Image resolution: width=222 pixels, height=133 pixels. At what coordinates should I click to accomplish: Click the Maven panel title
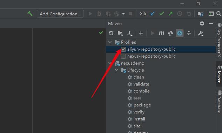tap(115, 24)
